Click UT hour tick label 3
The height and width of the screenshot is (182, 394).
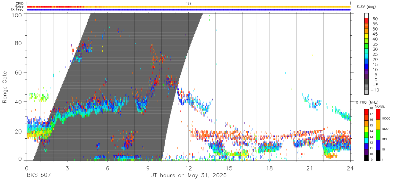[x=67, y=168]
